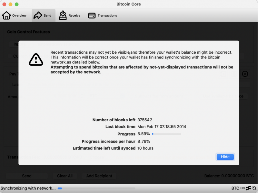The width and height of the screenshot is (258, 193).
Task: Click the Synchronizing with network status text
Action: click(x=28, y=188)
